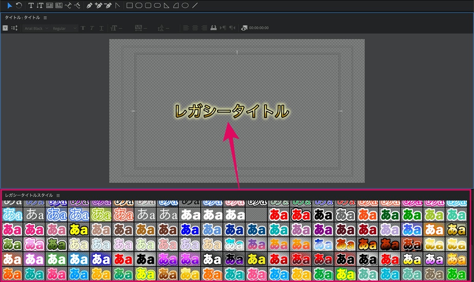
Task: Click the leading line-spacing control
Action: [163, 28]
